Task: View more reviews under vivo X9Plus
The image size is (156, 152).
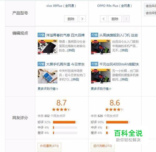Action: (x=48, y=89)
